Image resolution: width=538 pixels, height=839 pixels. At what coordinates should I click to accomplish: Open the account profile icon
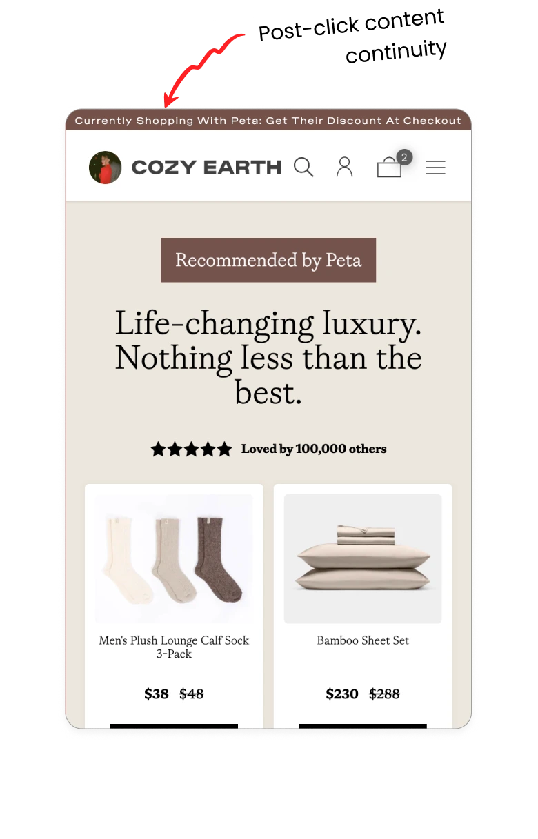coord(344,168)
